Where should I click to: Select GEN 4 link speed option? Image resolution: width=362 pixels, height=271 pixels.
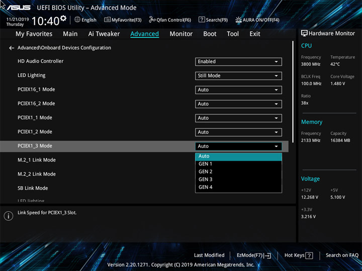(238, 187)
